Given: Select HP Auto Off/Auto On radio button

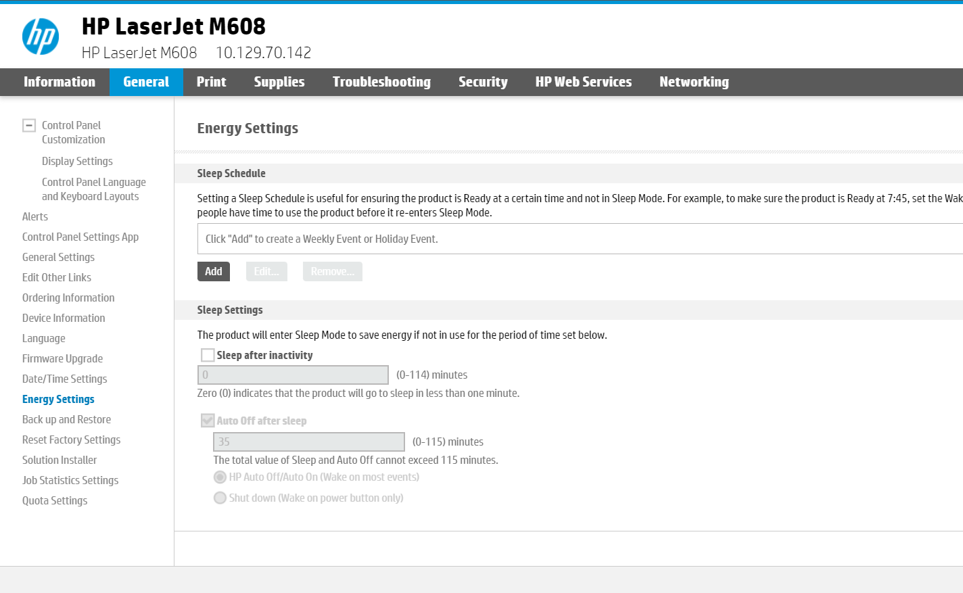Looking at the screenshot, I should click(x=220, y=477).
